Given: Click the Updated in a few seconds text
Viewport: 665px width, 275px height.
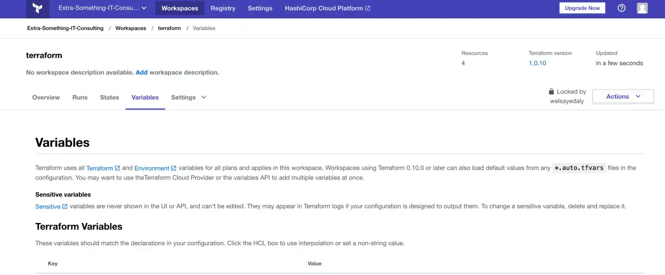Looking at the screenshot, I should point(619,63).
